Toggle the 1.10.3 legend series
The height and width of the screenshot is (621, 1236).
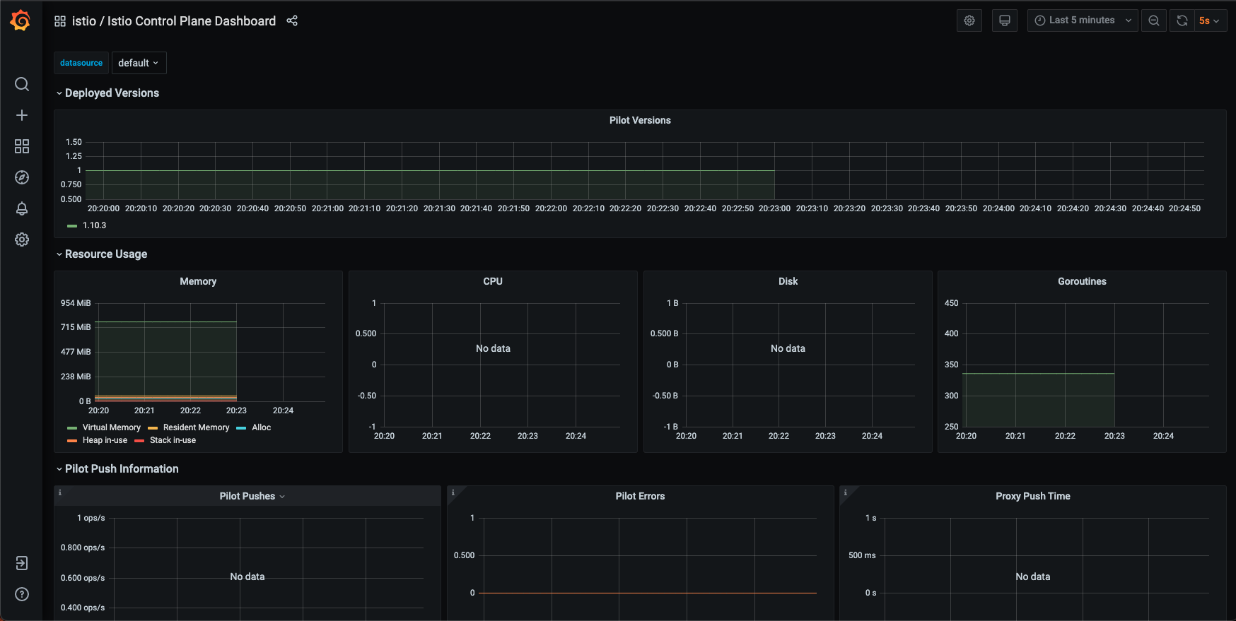click(x=94, y=225)
